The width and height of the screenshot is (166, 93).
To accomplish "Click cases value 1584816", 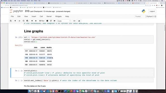I will (42, 65).
